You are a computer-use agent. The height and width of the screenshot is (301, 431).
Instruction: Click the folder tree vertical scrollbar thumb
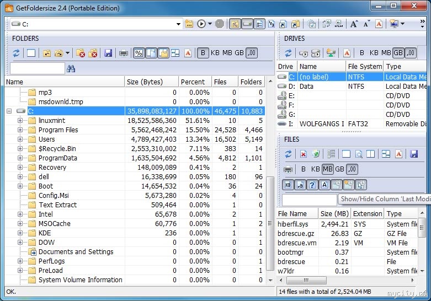click(271, 223)
